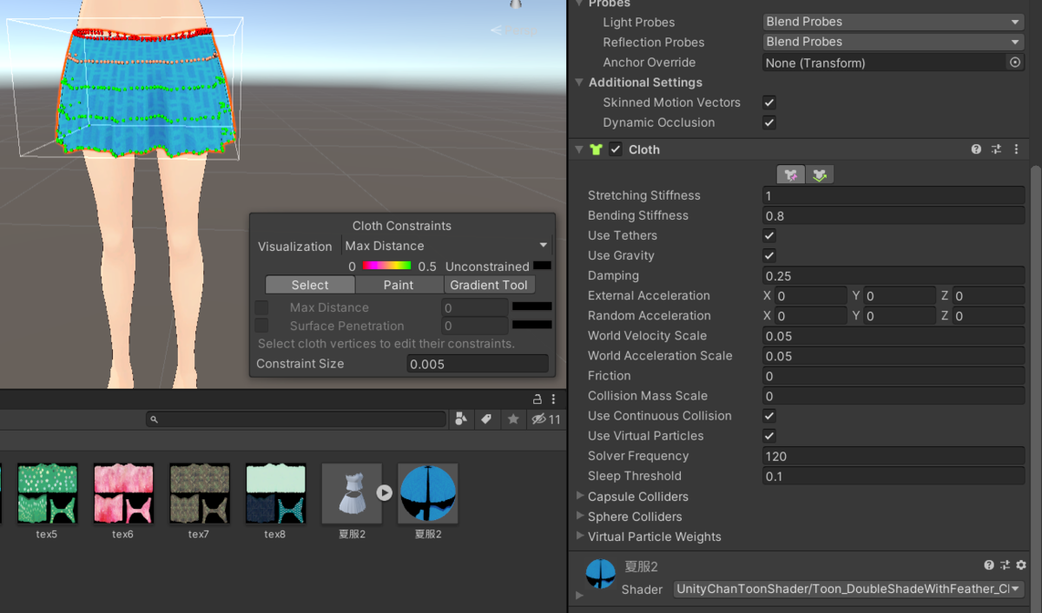Select the tex6 texture thumbnail
The height and width of the screenshot is (613, 1042).
pos(123,493)
